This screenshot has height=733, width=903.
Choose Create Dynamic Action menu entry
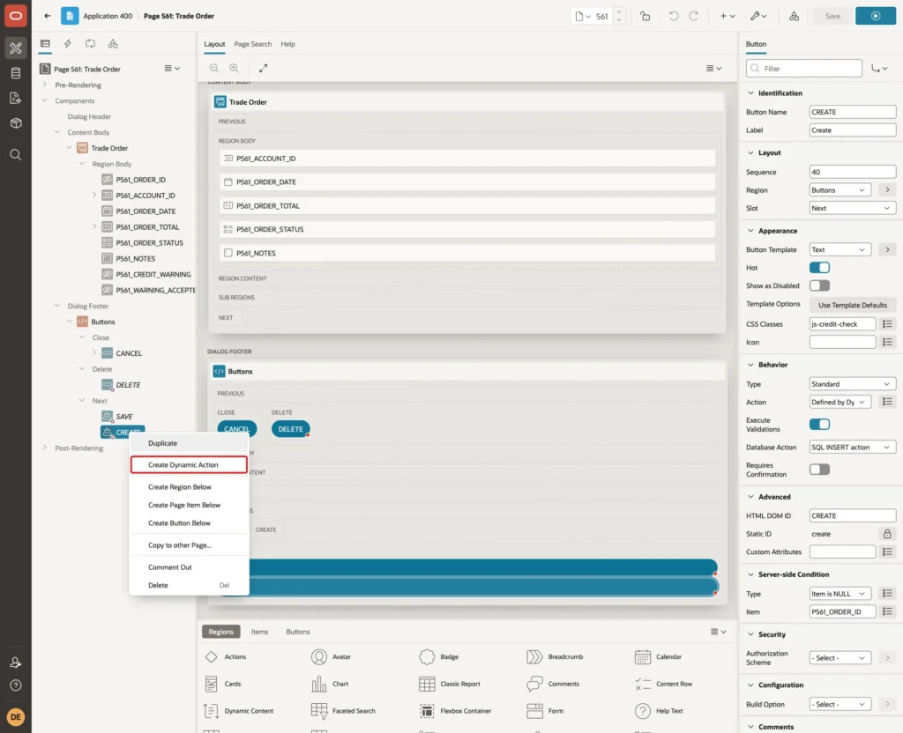(189, 465)
